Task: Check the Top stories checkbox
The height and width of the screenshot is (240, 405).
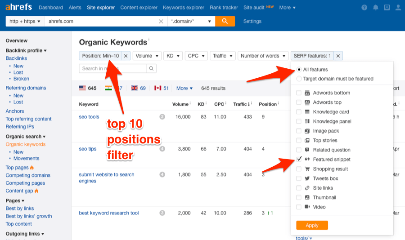Action: pyautogui.click(x=299, y=140)
